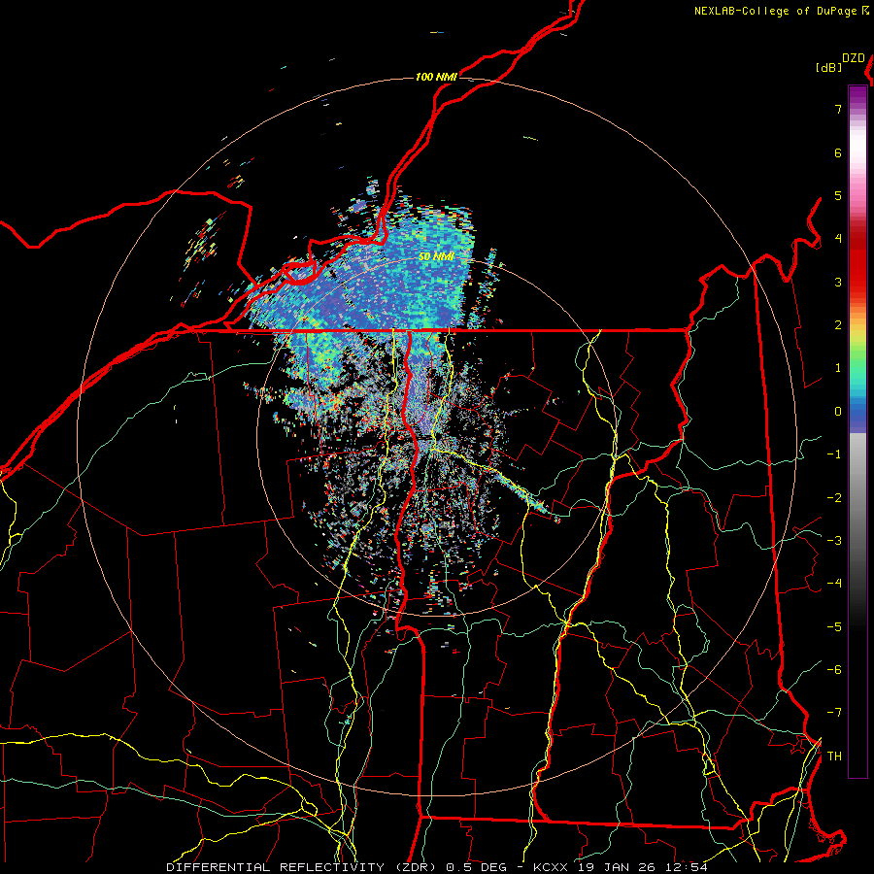Image resolution: width=874 pixels, height=874 pixels.
Task: Select the -3 value on the scale
Action: tap(834, 540)
